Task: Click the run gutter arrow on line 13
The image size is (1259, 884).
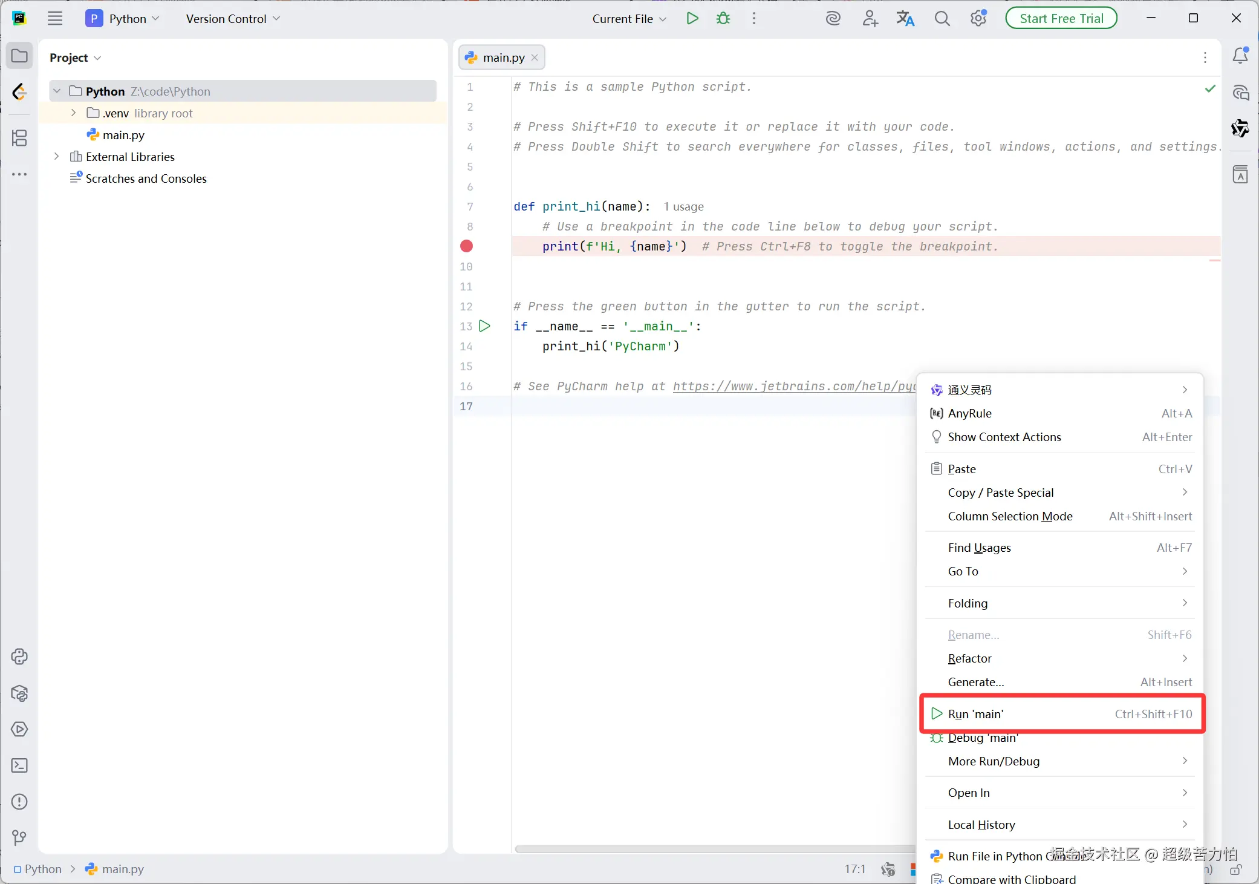Action: 484,326
